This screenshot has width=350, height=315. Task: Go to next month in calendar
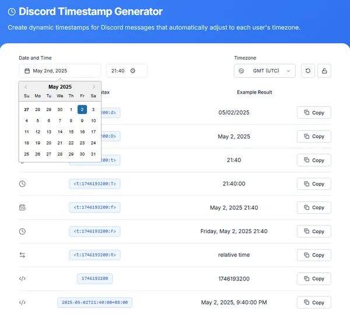click(94, 86)
